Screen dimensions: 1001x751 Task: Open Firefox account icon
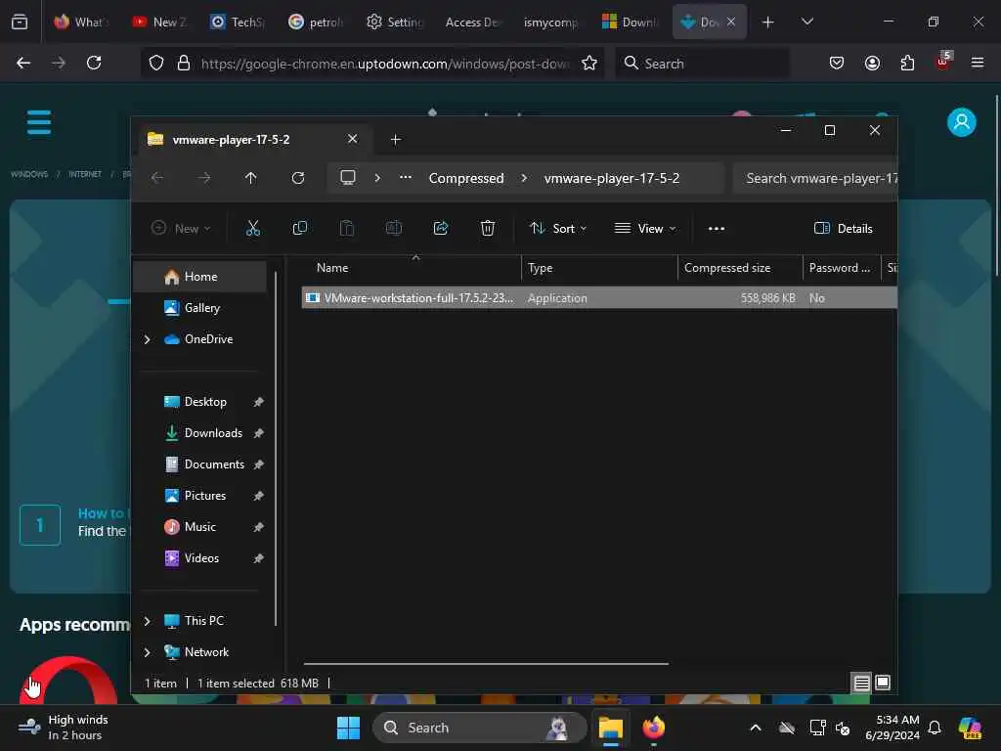[872, 63]
